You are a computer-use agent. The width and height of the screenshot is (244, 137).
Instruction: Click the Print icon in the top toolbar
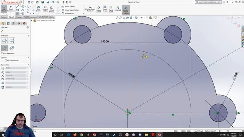[48, 2]
